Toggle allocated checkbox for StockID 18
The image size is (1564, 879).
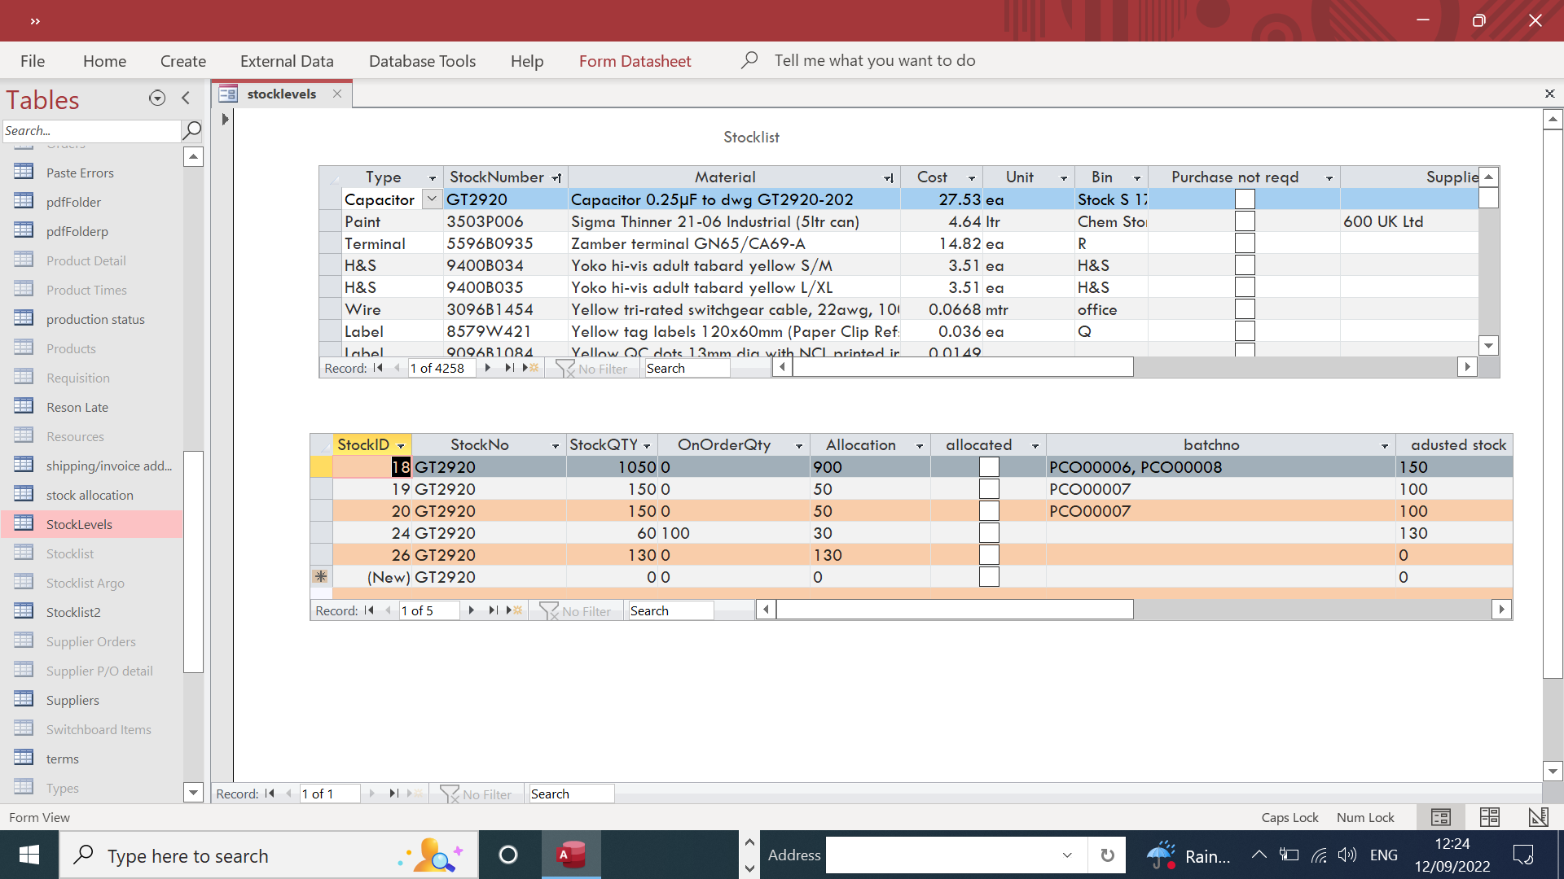click(x=989, y=467)
